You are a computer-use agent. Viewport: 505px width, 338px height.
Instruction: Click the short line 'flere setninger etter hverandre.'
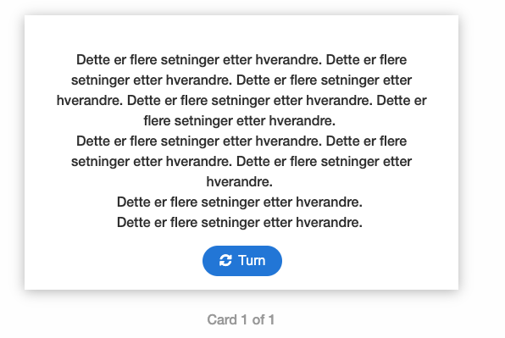tap(240, 120)
